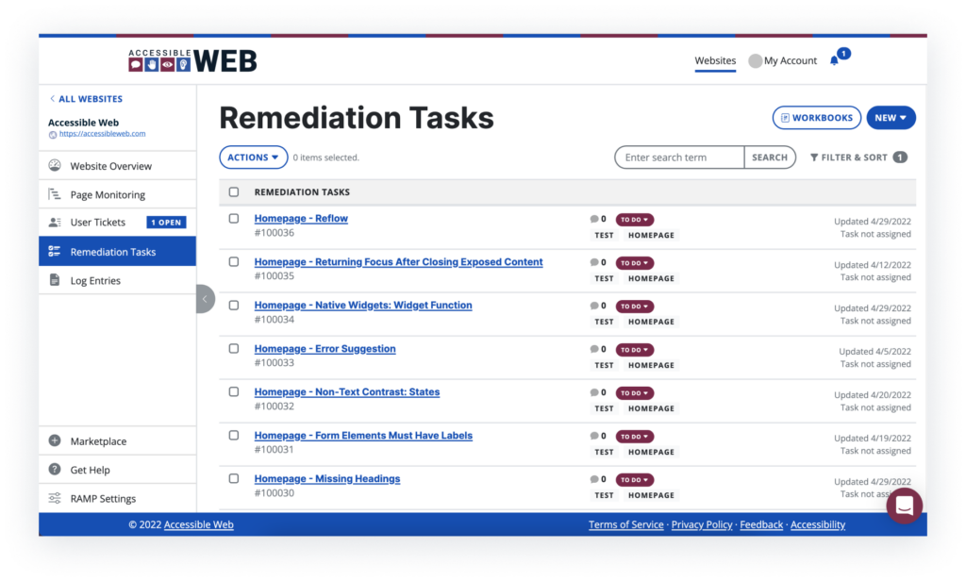The height and width of the screenshot is (581, 966).
Task: Check the Homepage - Reflow task checkbox
Action: pyautogui.click(x=234, y=219)
